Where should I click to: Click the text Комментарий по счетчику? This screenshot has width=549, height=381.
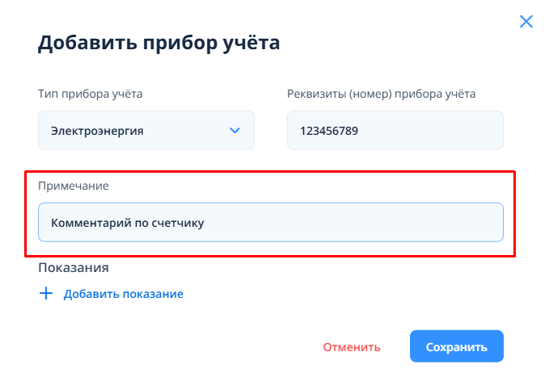[127, 222]
